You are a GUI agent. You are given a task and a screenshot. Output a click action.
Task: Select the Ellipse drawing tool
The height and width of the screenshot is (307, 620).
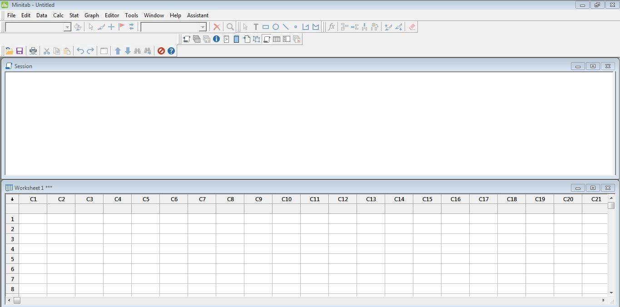click(276, 27)
